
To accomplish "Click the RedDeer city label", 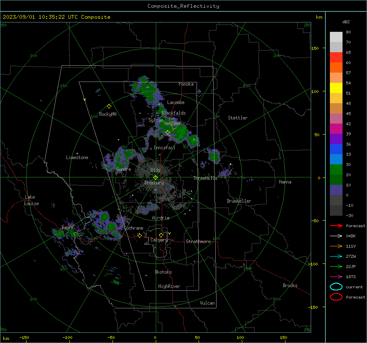I will 173,124.
